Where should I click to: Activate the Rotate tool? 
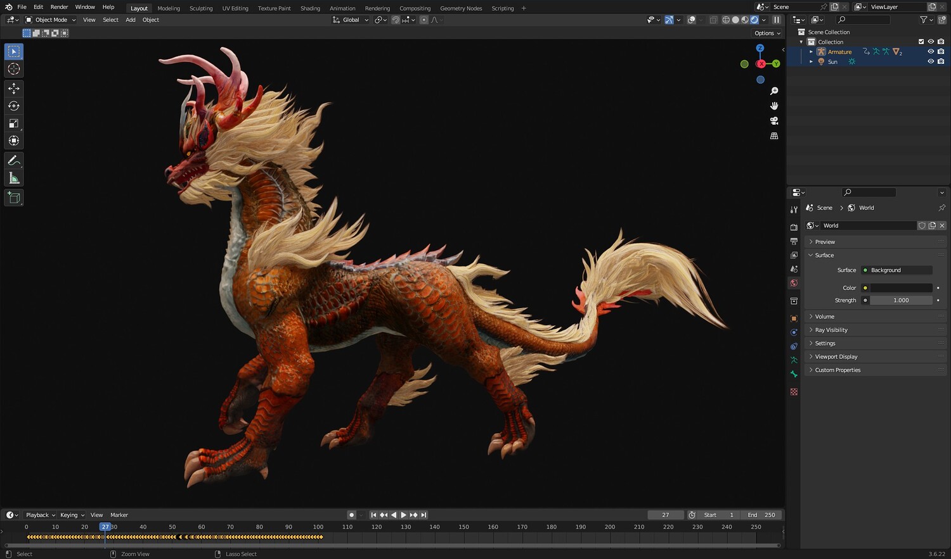click(14, 106)
